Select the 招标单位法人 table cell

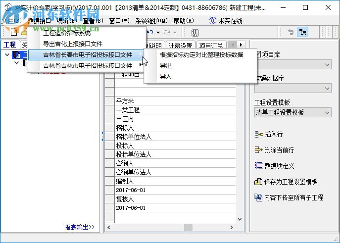click(x=175, y=137)
